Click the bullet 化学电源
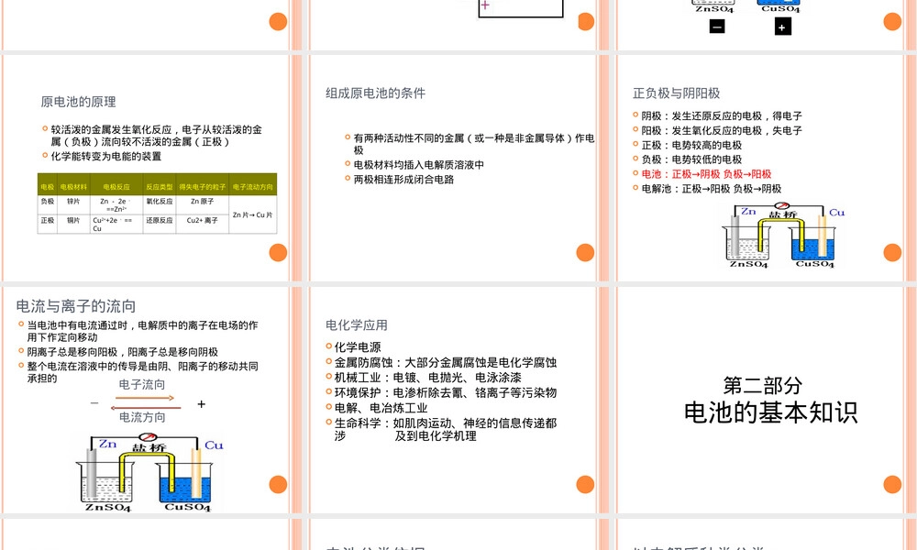The image size is (917, 550). click(x=358, y=347)
